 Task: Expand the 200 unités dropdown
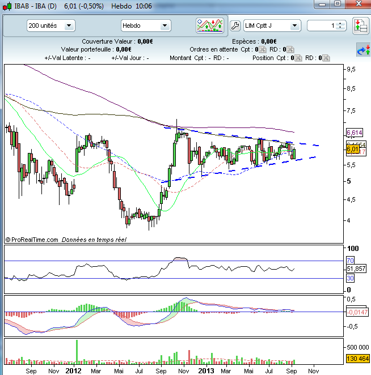pyautogui.click(x=51, y=25)
